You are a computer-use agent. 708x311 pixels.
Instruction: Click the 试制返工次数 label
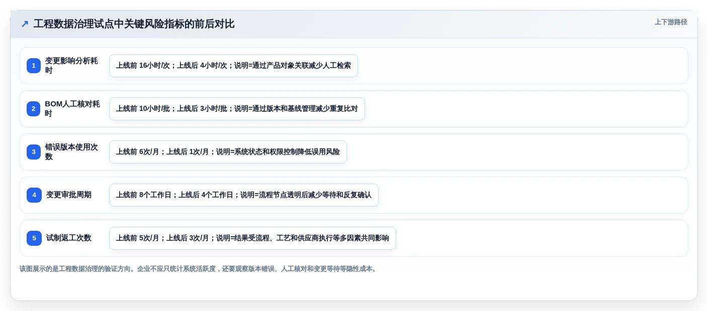[x=69, y=238]
